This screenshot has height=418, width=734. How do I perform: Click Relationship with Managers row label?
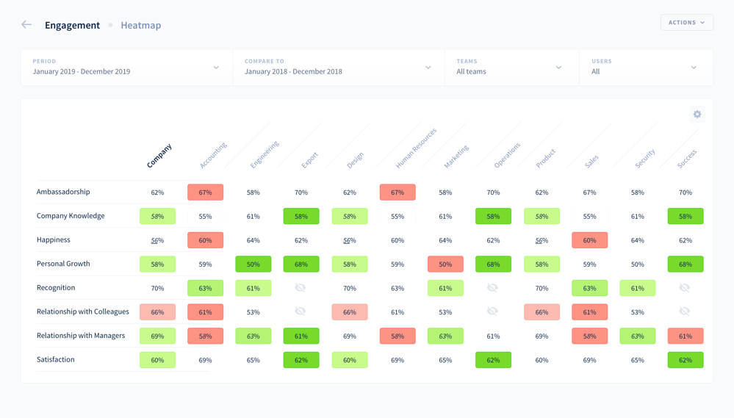(x=81, y=336)
